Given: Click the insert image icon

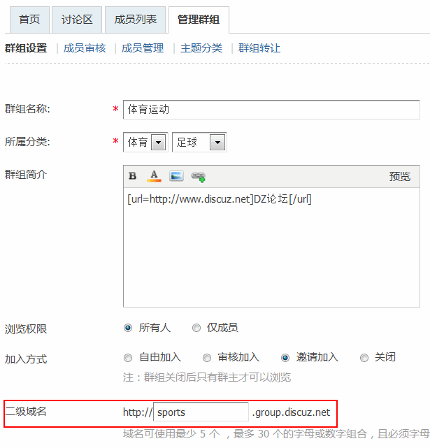Looking at the screenshot, I should tap(176, 176).
